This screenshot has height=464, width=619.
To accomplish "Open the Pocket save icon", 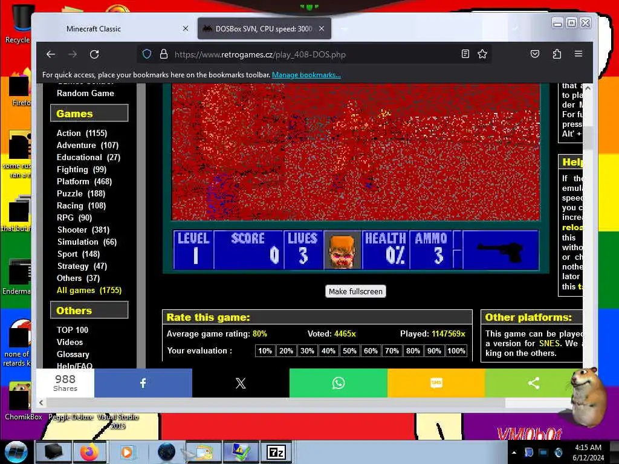I will pos(535,54).
